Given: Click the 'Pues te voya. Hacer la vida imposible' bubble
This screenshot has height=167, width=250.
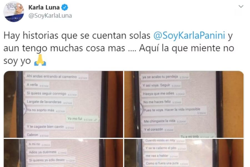Looking at the screenshot, I should (x=175, y=110).
